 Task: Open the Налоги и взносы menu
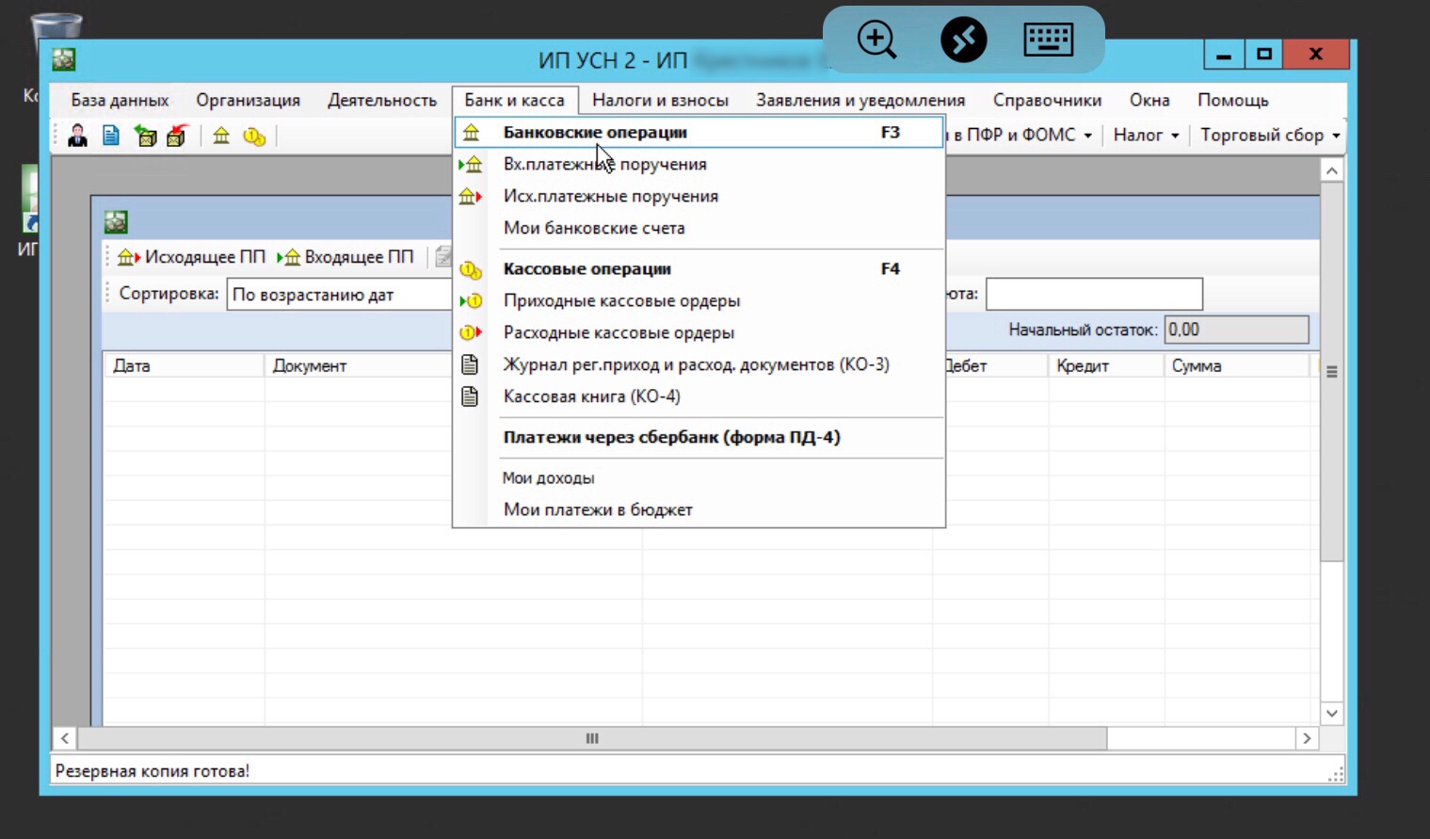pos(660,100)
